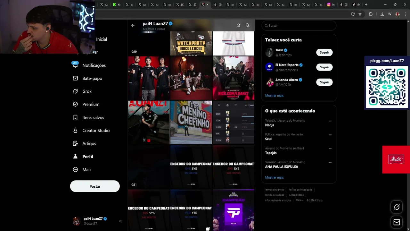Open Acessibilidade footer link

pyautogui.click(x=296, y=195)
